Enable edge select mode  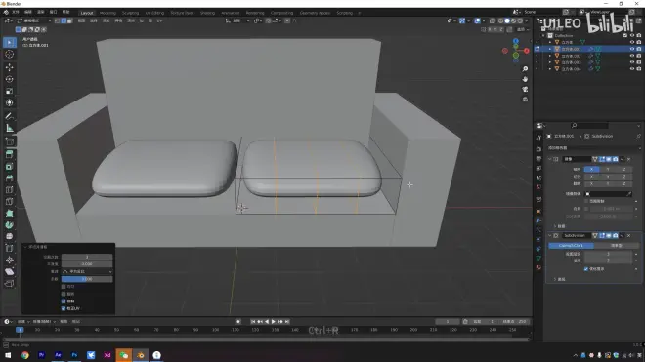[64, 20]
